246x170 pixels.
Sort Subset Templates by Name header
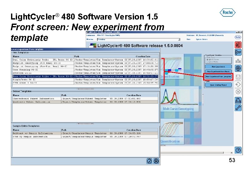point(37,95)
